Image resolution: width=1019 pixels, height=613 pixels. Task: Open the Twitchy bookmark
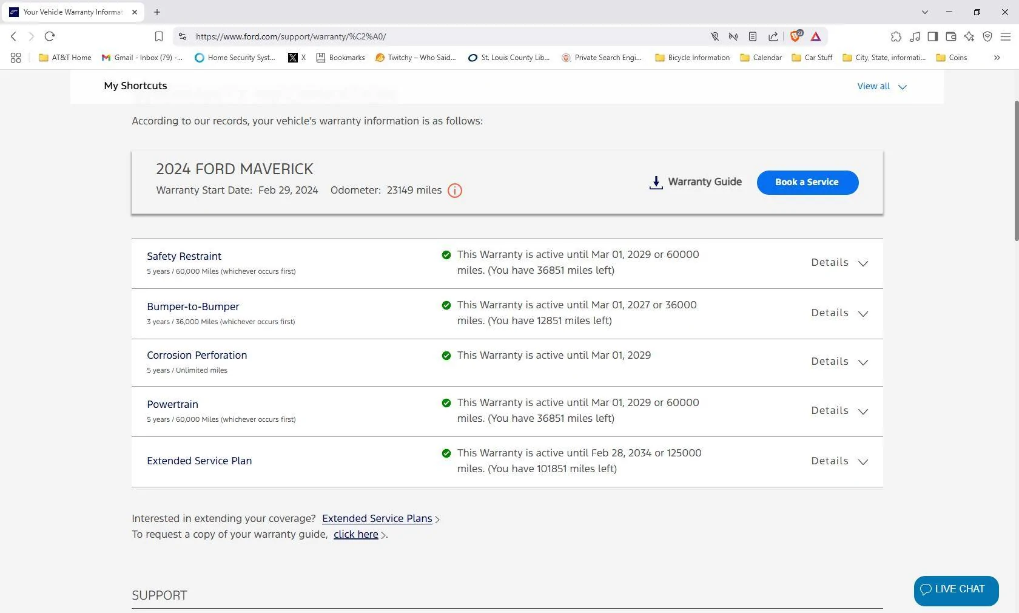click(x=415, y=58)
